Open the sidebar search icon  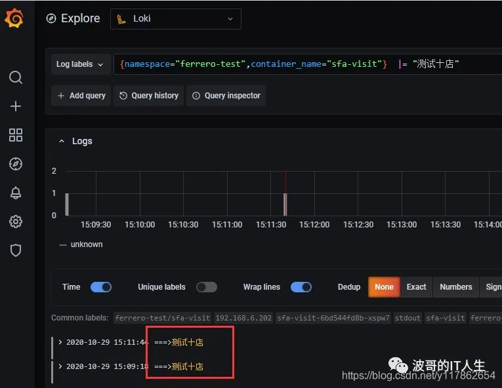[x=15, y=77]
